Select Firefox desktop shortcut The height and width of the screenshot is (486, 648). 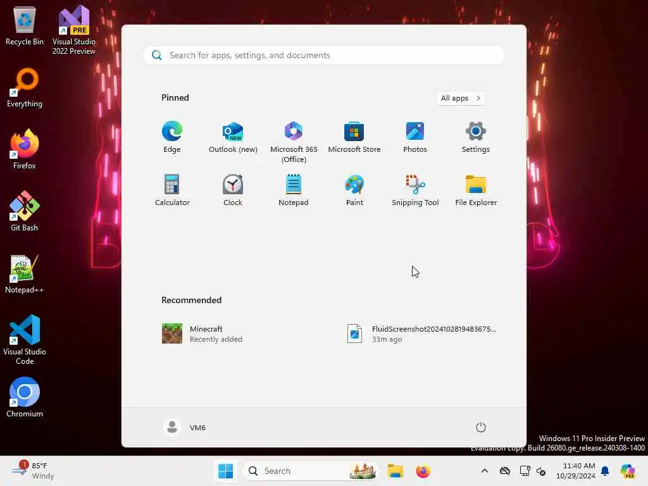point(25,149)
